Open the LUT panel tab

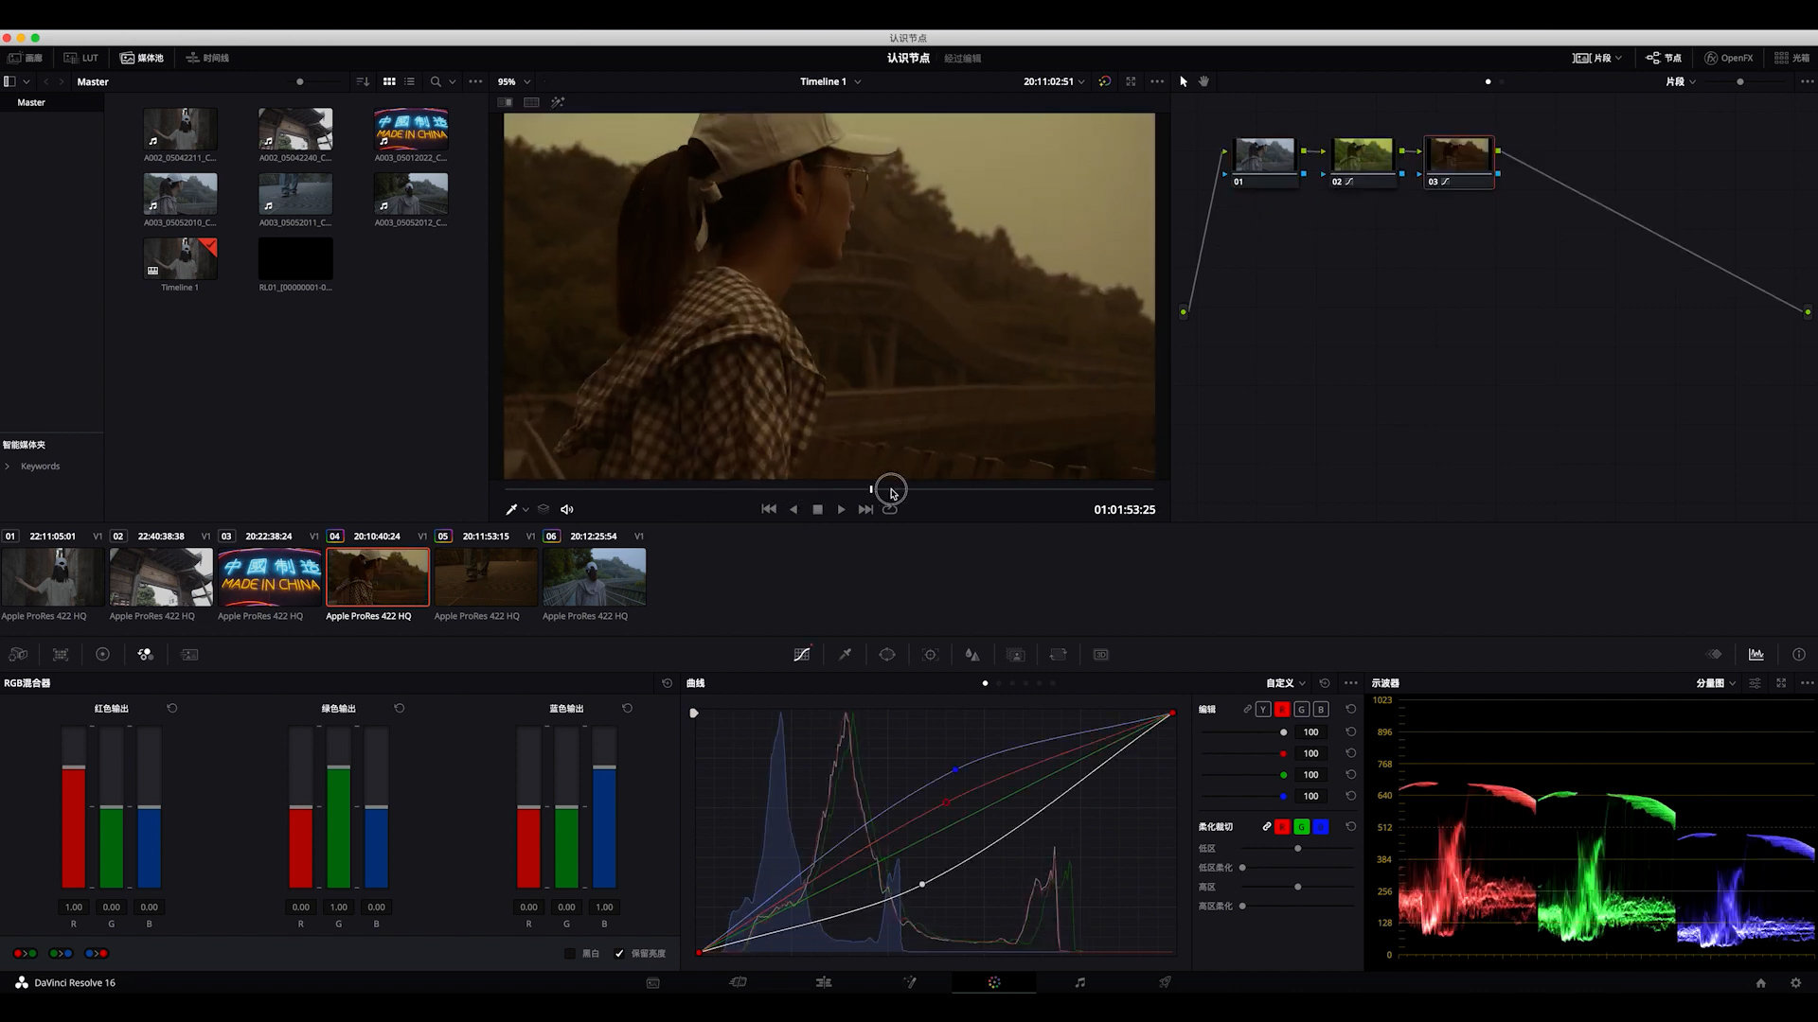pyautogui.click(x=81, y=58)
